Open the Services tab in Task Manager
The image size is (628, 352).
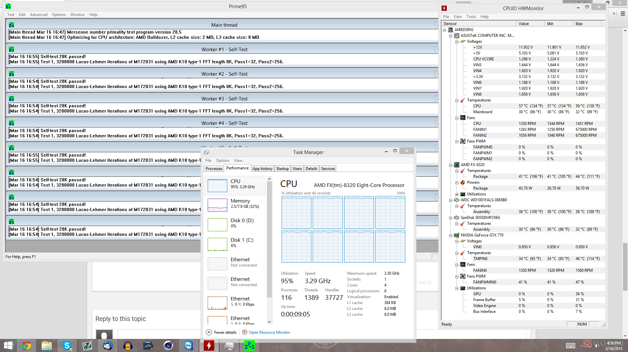tap(328, 169)
